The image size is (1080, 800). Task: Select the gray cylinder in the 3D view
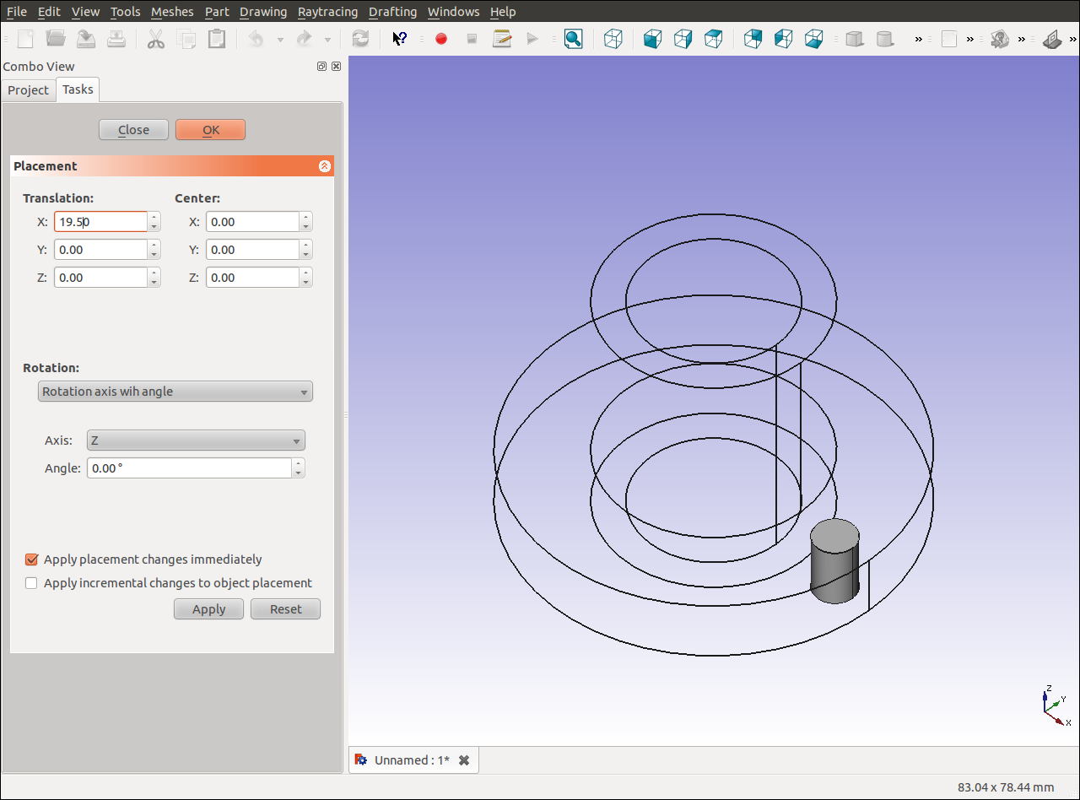click(834, 561)
